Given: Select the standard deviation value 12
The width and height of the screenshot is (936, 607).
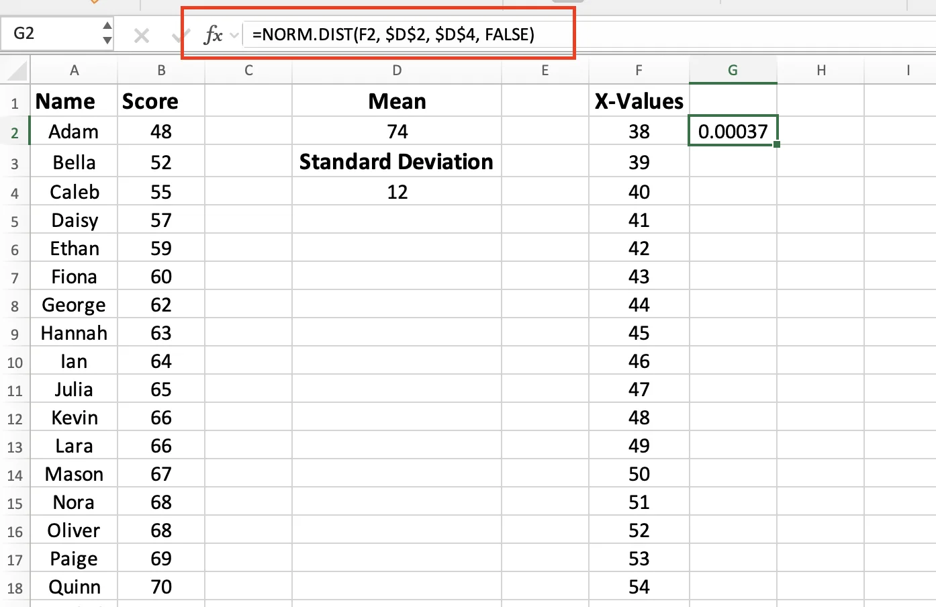Looking at the screenshot, I should pyautogui.click(x=397, y=191).
